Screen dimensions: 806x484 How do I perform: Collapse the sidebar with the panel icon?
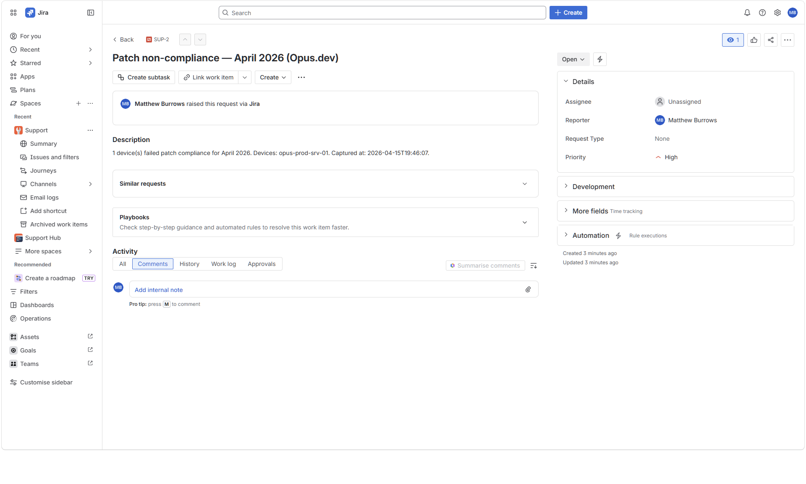click(91, 13)
